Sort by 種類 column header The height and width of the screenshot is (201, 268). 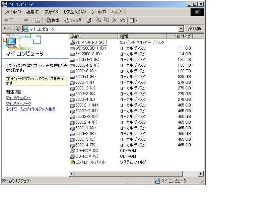coord(142,37)
